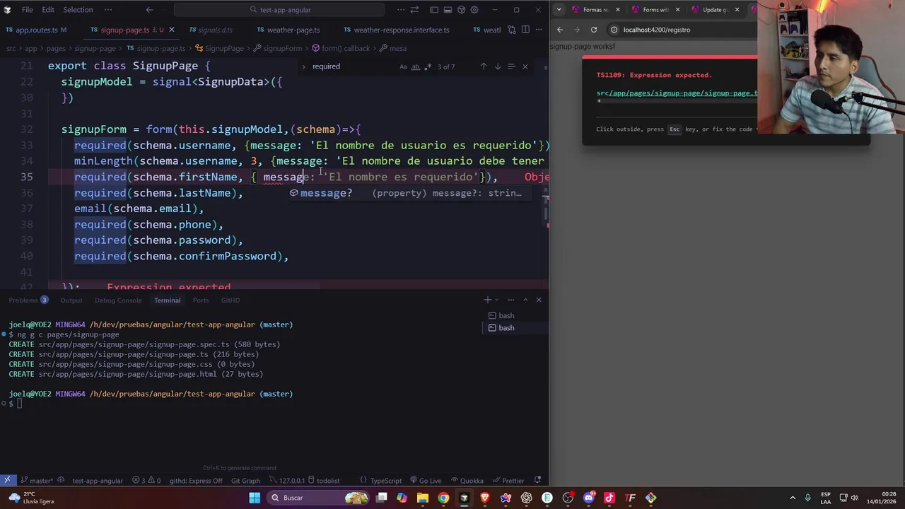Open weather-response.interface.ts tab
Image resolution: width=905 pixels, height=509 pixels.
[x=396, y=30]
